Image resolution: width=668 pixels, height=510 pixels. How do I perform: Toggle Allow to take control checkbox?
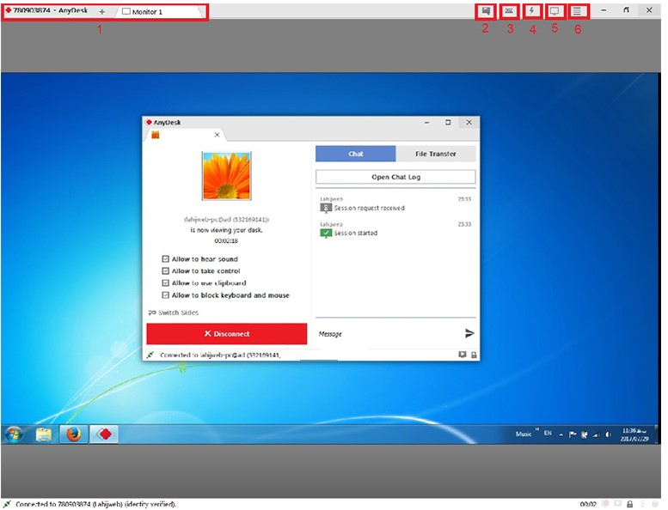point(165,271)
